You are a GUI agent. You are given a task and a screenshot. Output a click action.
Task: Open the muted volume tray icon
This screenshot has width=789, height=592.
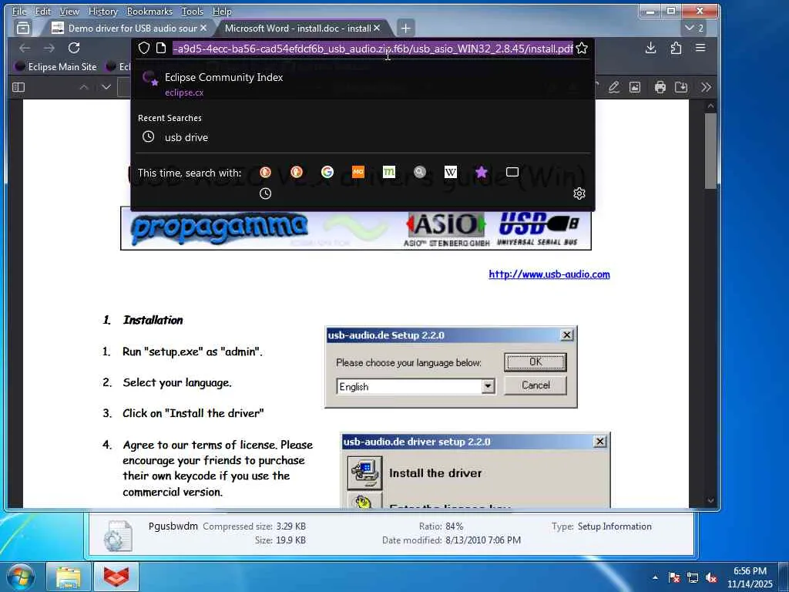click(711, 578)
